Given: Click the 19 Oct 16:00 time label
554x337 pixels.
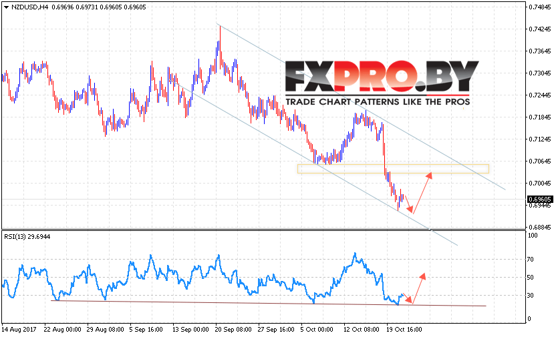Looking at the screenshot, I should click(x=404, y=330).
